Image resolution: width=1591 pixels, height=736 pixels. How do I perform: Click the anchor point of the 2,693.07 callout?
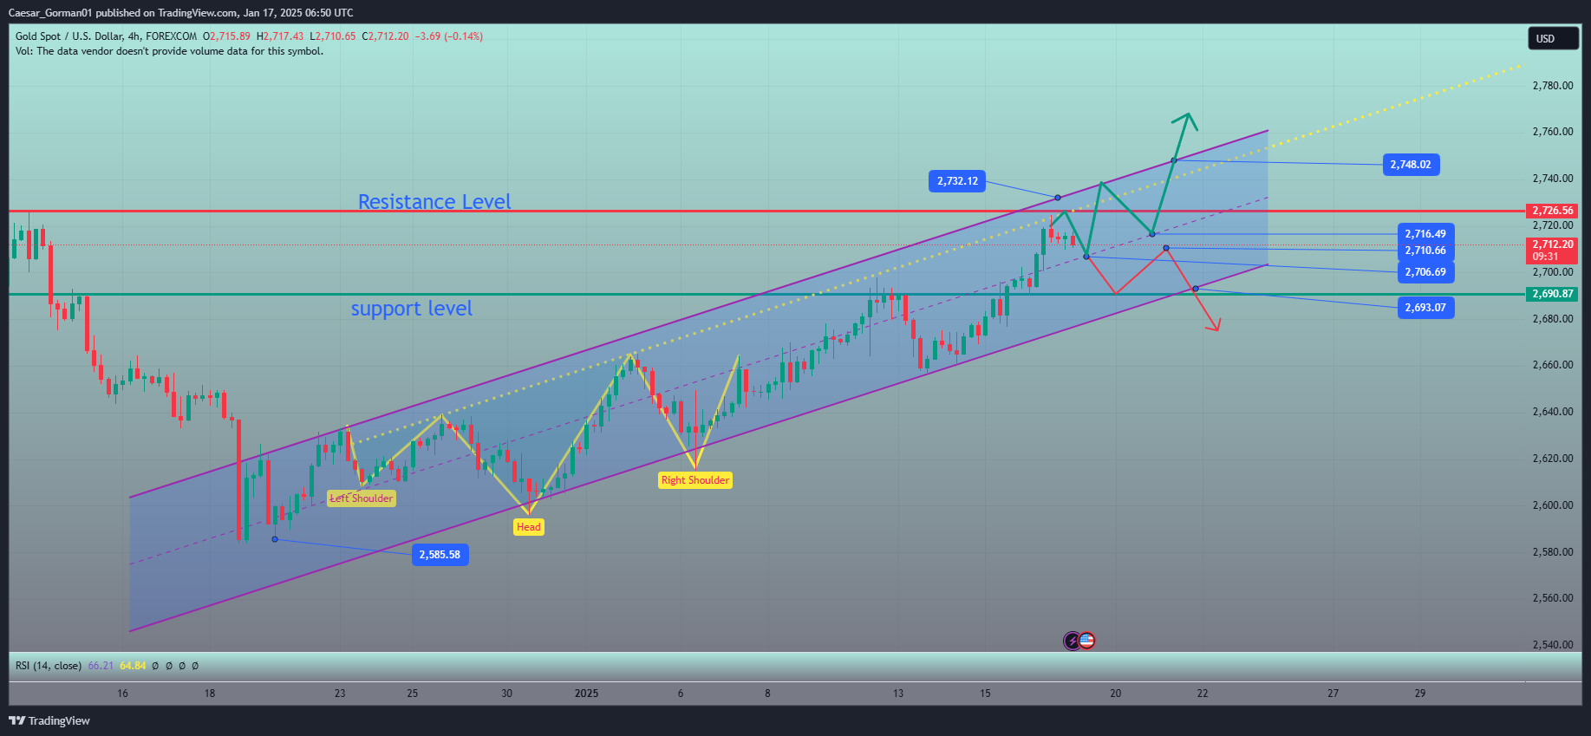(x=1196, y=289)
